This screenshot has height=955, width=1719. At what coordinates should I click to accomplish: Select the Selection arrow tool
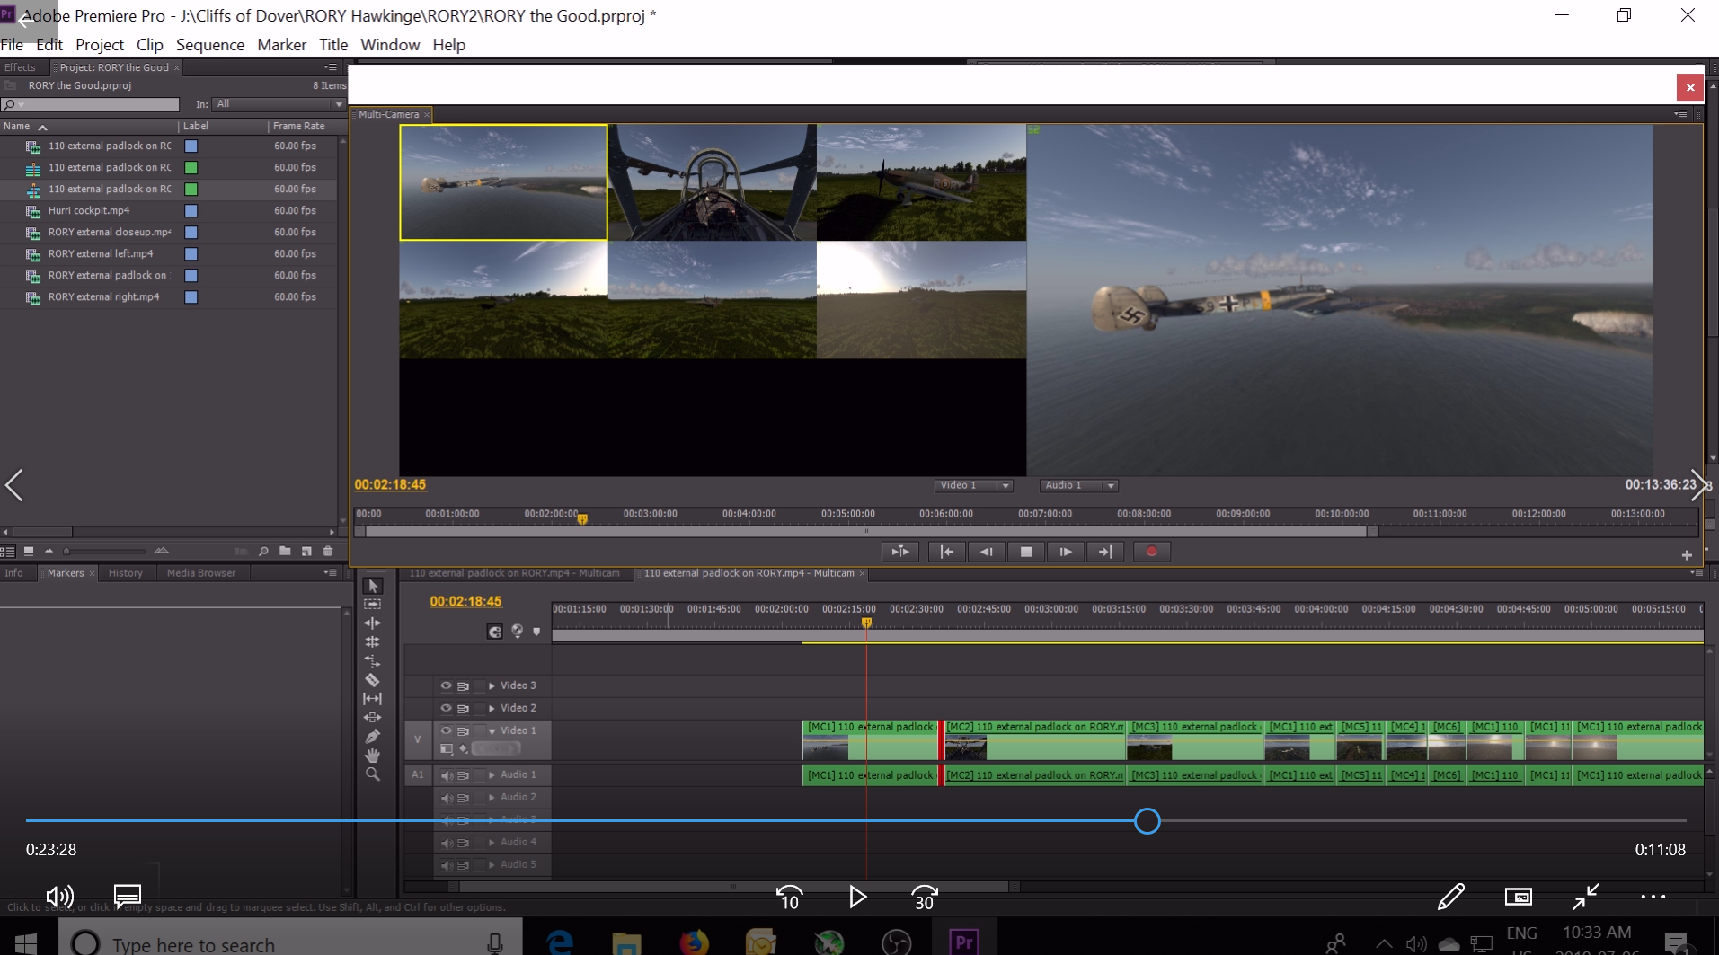click(373, 586)
